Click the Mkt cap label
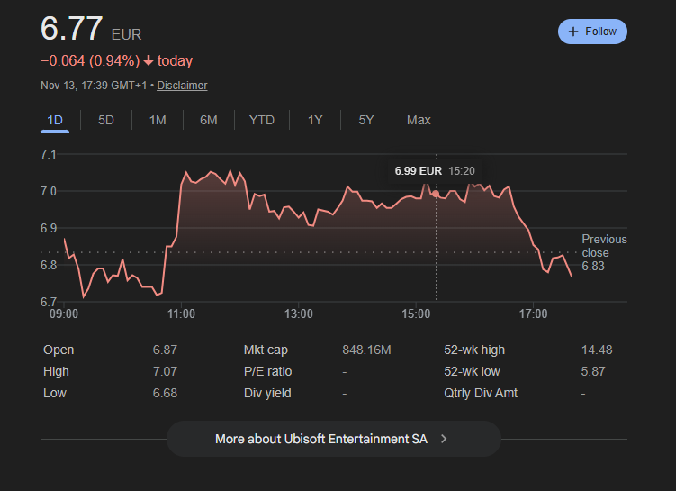Image resolution: width=676 pixels, height=491 pixels. coord(266,350)
